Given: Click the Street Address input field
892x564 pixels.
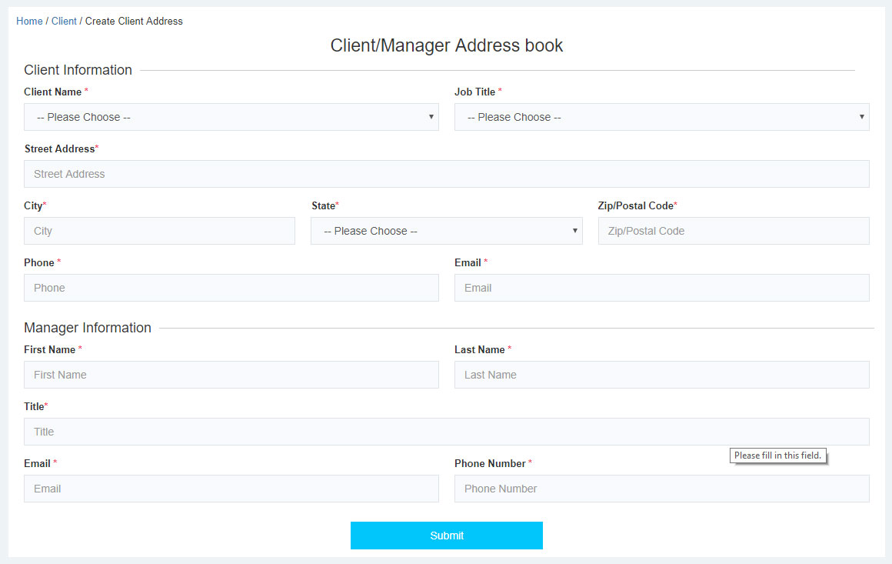Looking at the screenshot, I should pos(446,174).
